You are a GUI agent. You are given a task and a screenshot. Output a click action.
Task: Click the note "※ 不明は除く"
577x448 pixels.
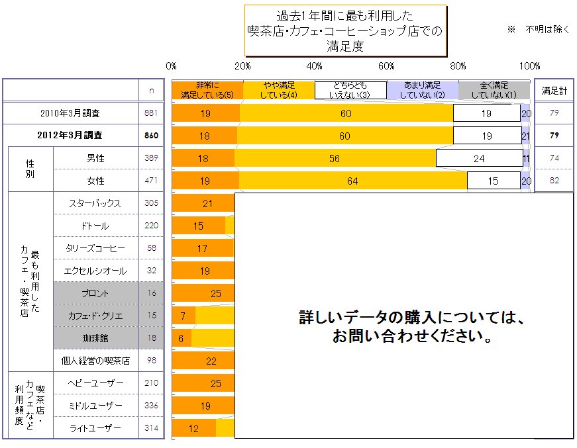pos(538,29)
